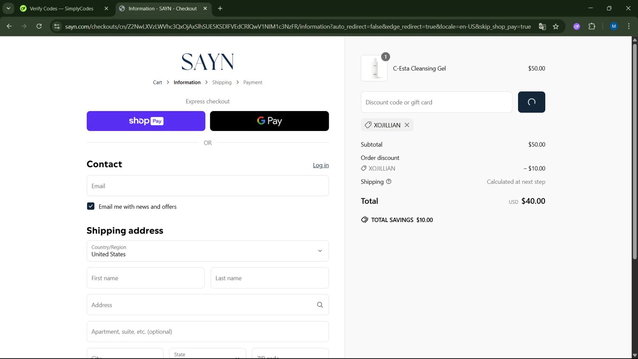
Task: Focus the Discount code or gift card field
Action: click(436, 102)
